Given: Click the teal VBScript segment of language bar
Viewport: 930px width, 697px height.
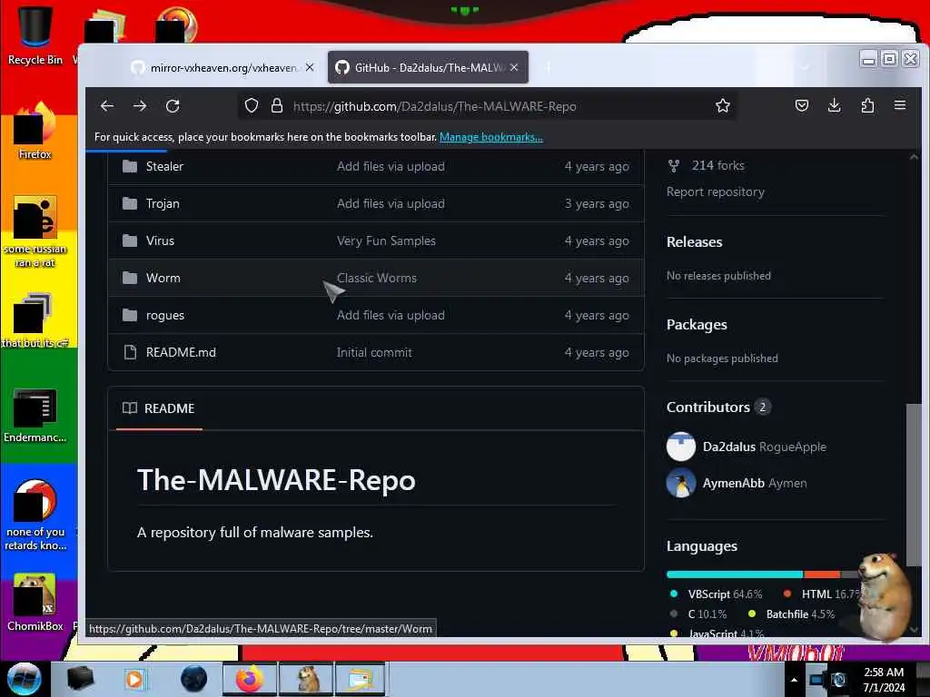Looking at the screenshot, I should coord(734,574).
